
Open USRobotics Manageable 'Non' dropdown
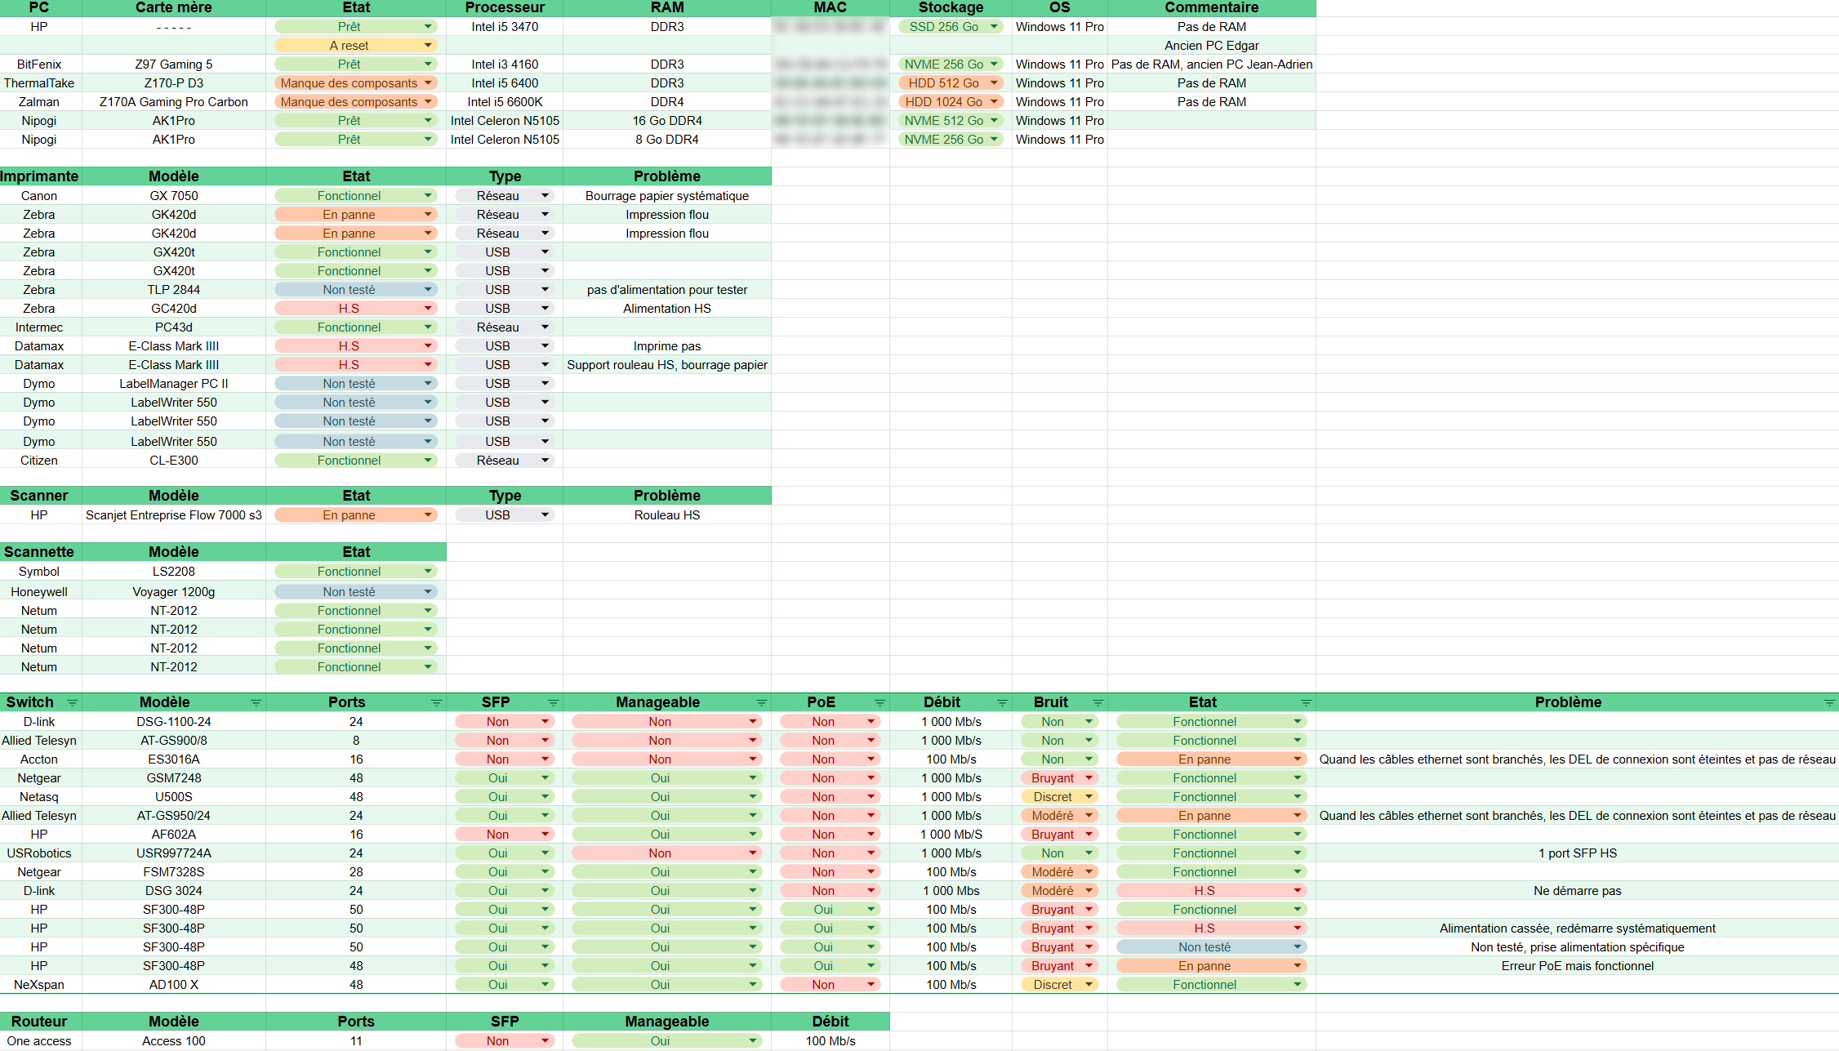667,853
